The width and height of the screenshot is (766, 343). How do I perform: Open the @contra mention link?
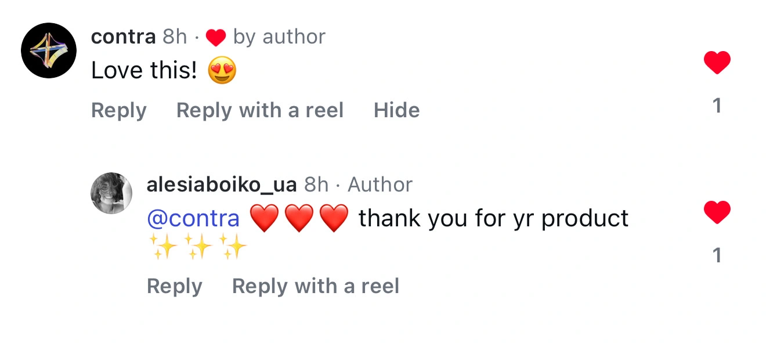193,219
